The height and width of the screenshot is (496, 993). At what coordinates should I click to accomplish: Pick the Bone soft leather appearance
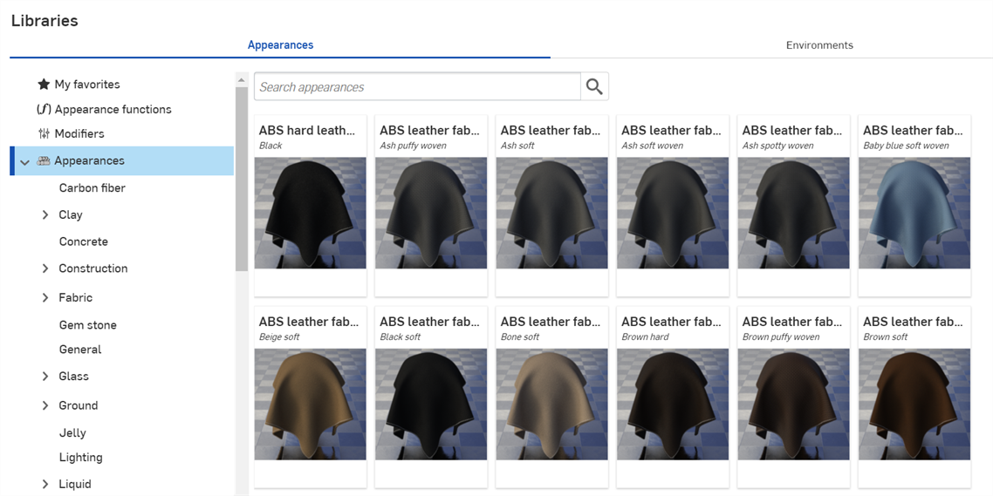pyautogui.click(x=551, y=404)
